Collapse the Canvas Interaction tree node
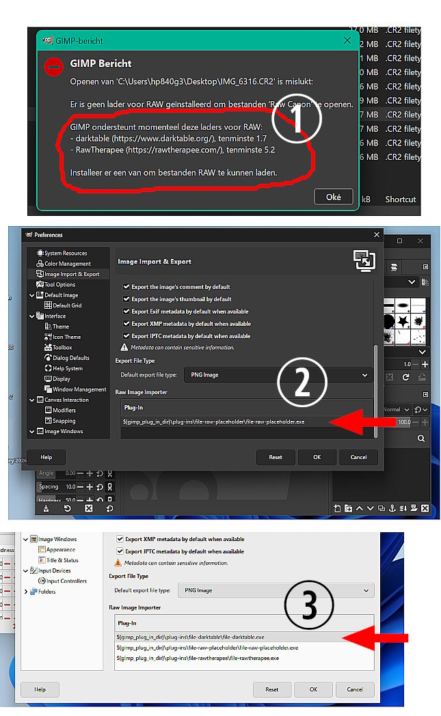The height and width of the screenshot is (716, 441). click(32, 400)
